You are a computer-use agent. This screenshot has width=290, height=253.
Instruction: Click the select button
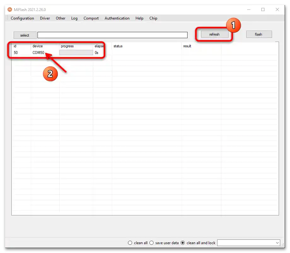click(25, 35)
